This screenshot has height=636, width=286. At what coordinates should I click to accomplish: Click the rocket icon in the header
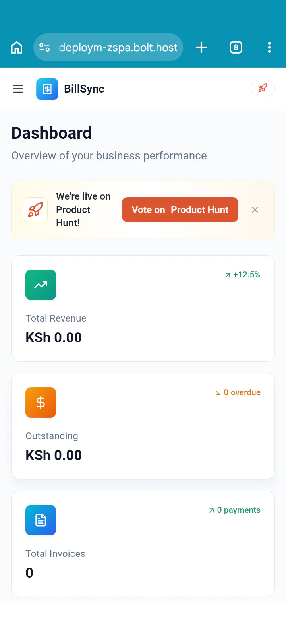point(263,88)
